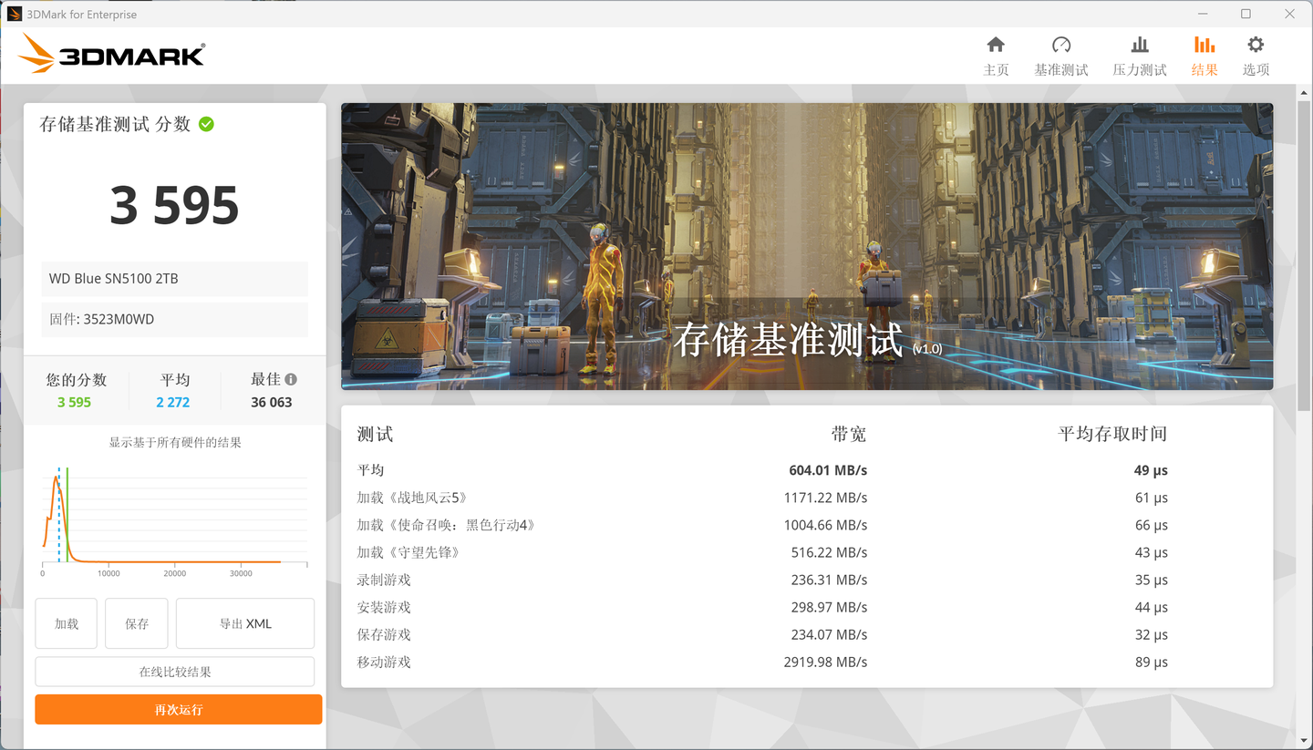This screenshot has width=1313, height=750.
Task: Load a result using 加载
Action: pos(66,623)
